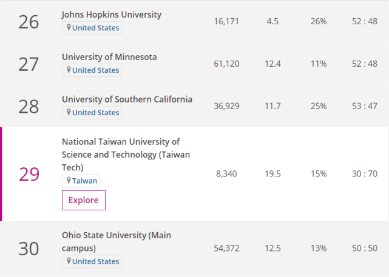Click location pin icon under Johns Hopkins
This screenshot has width=389, height=277.
click(69, 28)
